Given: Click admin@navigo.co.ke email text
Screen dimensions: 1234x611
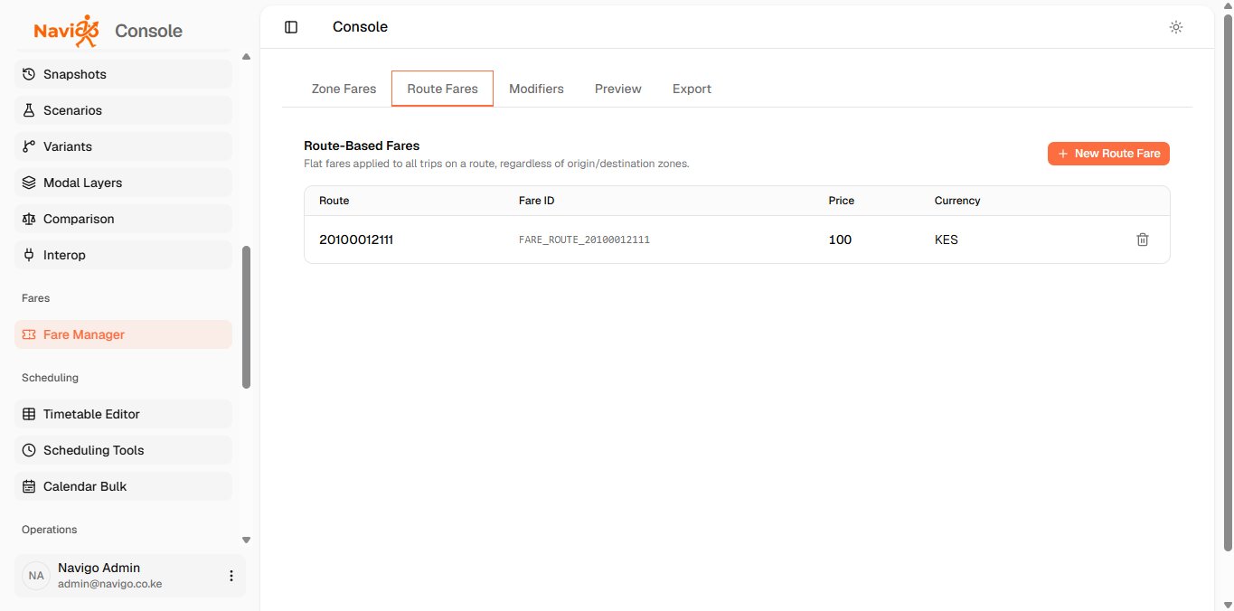Looking at the screenshot, I should click(109, 584).
